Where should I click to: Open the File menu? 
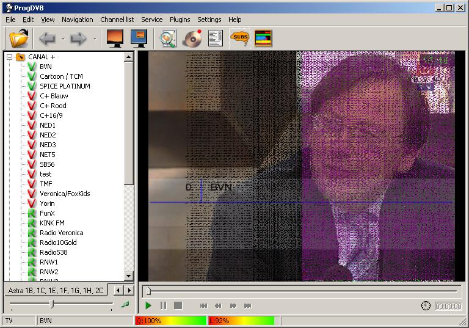(10, 20)
